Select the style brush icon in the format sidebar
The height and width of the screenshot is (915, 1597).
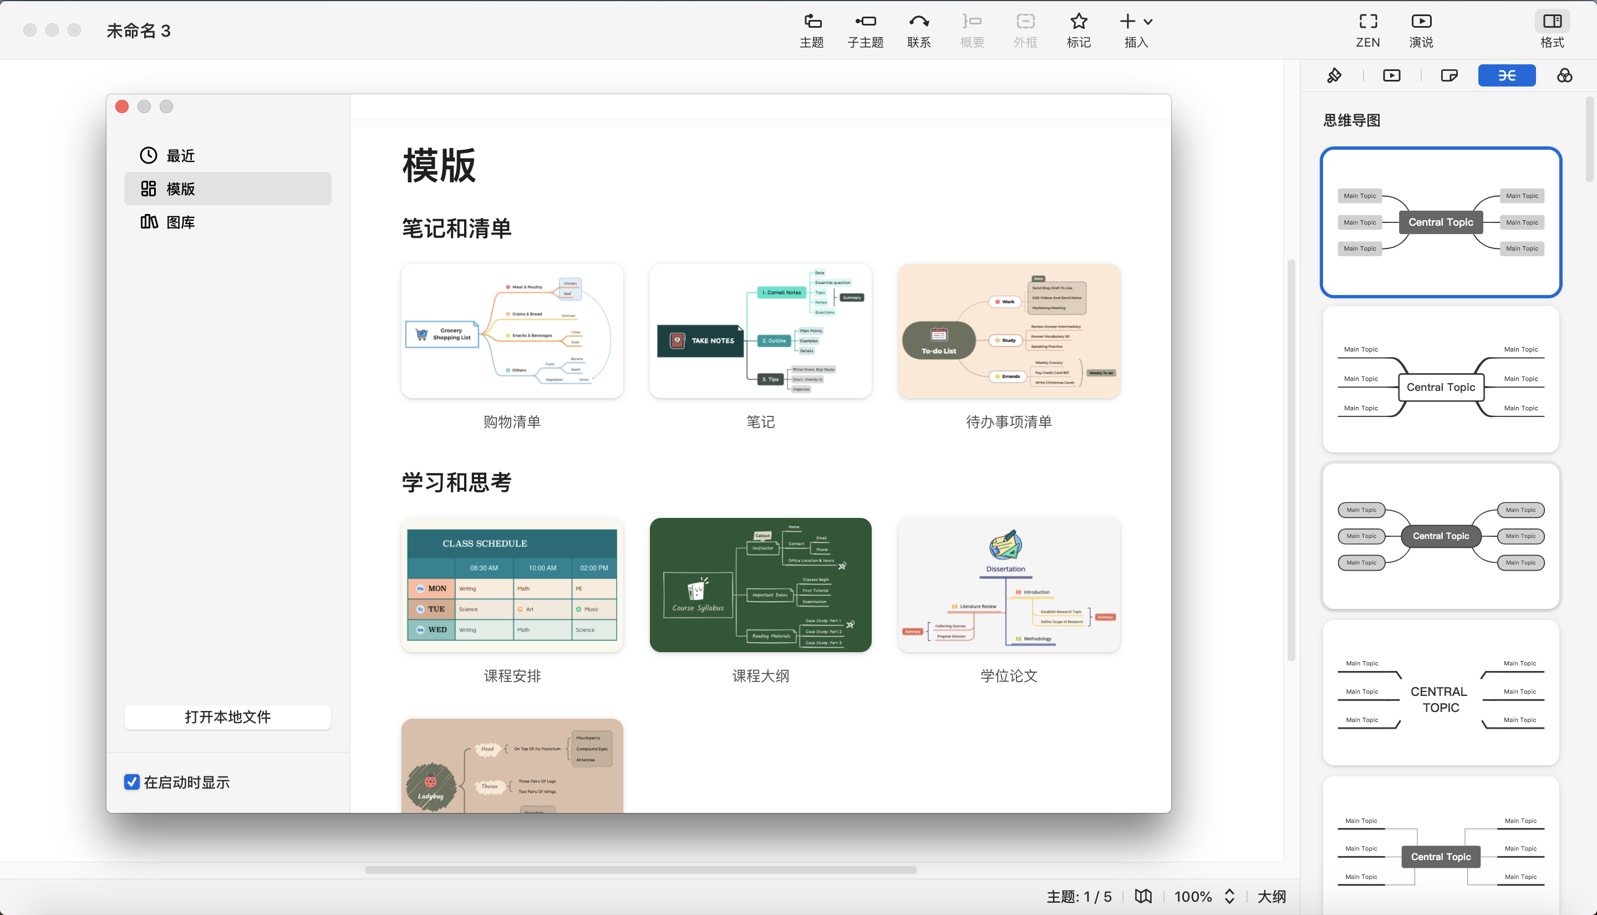click(1334, 75)
